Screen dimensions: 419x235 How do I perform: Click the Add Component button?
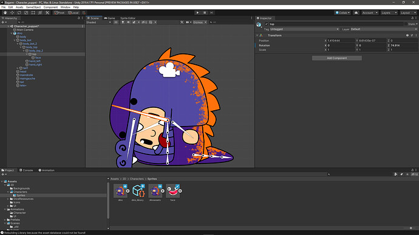pos(336,58)
